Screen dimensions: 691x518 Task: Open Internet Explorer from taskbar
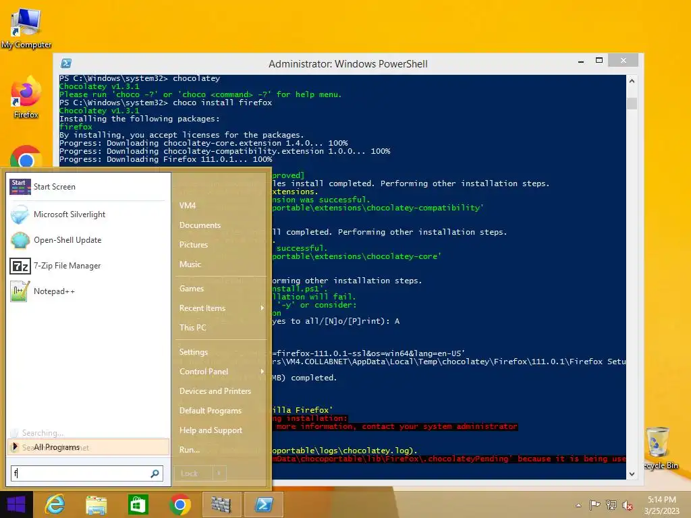click(55, 505)
